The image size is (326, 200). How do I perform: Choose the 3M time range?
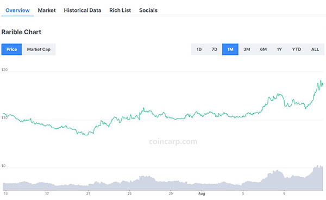247,49
